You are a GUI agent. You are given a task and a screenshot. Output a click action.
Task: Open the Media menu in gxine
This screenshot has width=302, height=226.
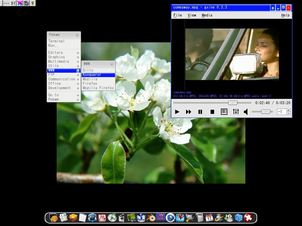point(207,15)
